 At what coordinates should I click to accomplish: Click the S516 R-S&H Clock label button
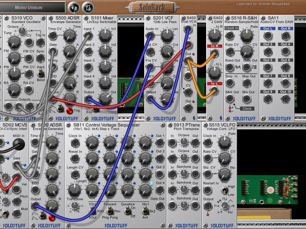coord(247,109)
